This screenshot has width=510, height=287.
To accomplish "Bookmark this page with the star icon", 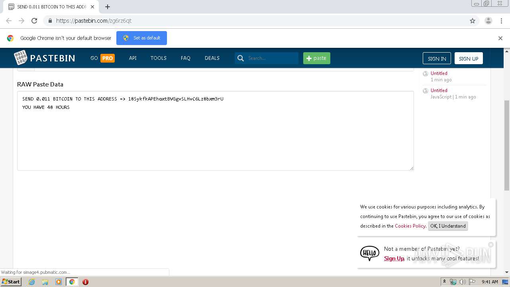I will point(473,21).
